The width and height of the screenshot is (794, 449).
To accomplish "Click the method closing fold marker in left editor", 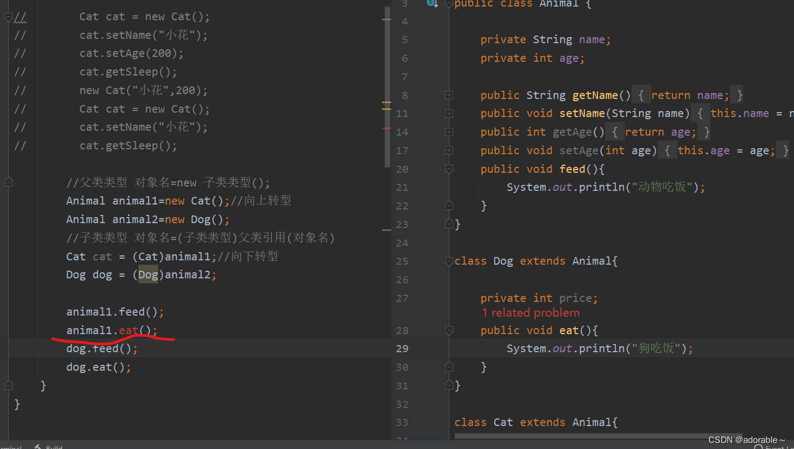I will [8, 386].
